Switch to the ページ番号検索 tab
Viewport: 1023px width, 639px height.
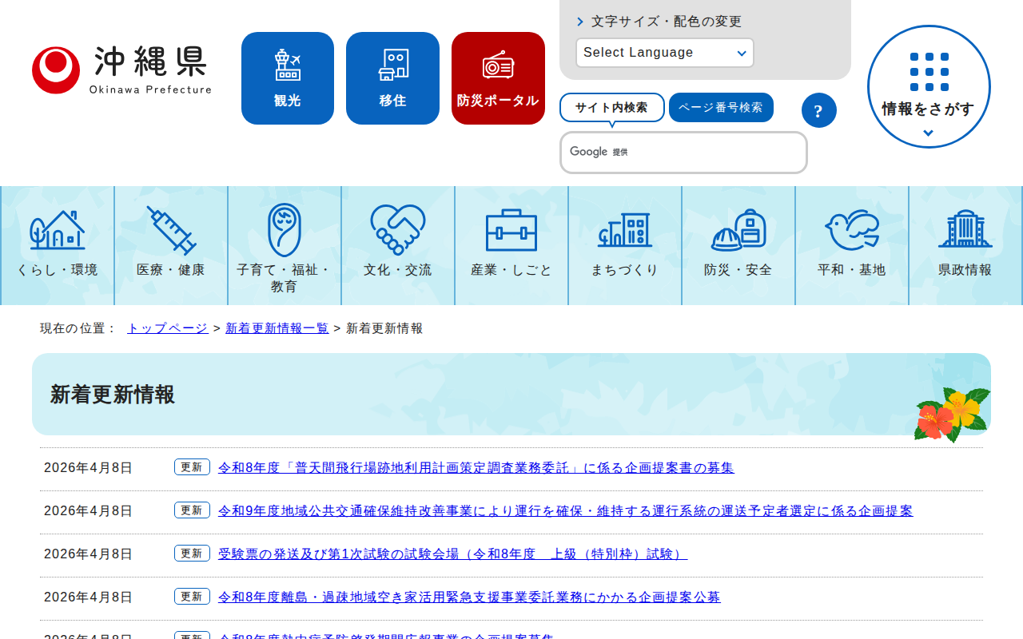721,108
